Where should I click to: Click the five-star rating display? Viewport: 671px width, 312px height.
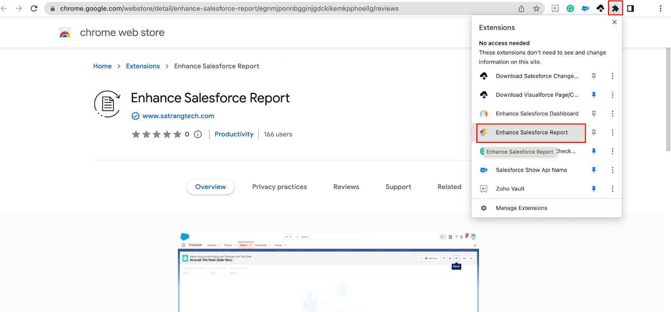156,134
